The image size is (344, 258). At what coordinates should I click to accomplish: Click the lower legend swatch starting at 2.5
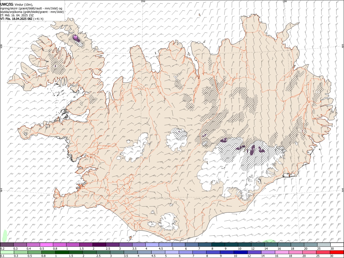[103, 252]
